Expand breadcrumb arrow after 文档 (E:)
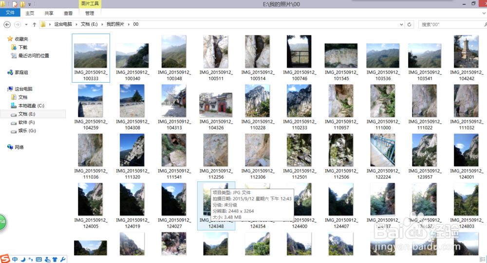This screenshot has height=263, width=487. (102, 24)
